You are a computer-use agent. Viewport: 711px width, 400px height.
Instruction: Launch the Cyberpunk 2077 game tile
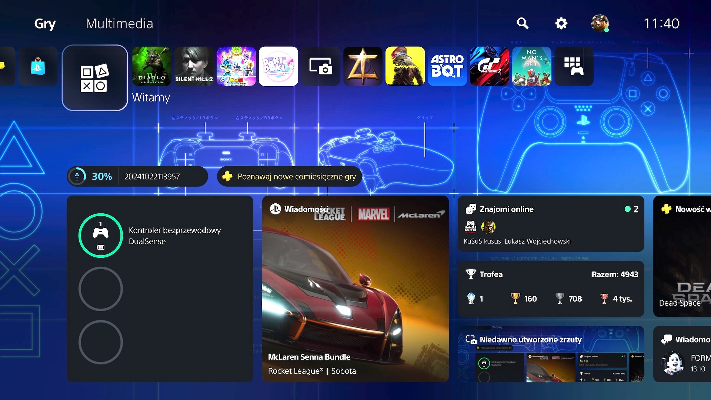click(x=405, y=66)
